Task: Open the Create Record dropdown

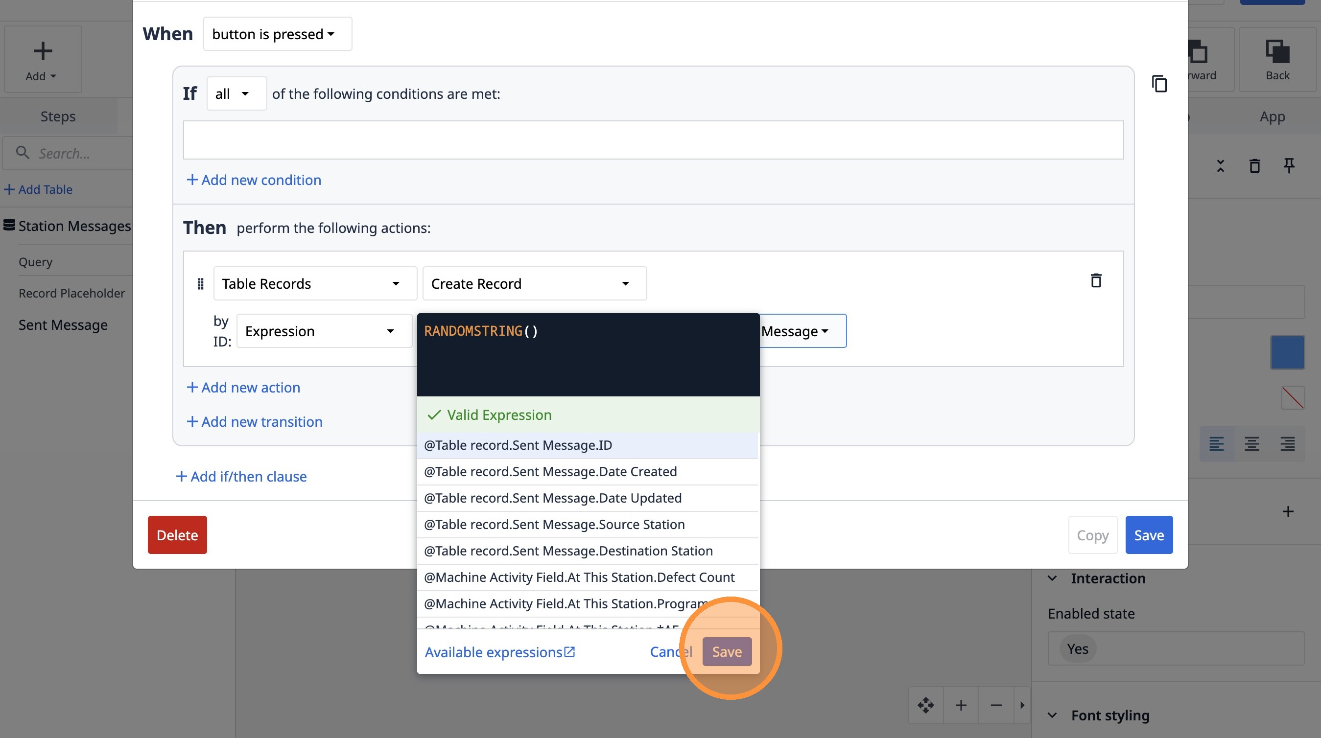Action: (x=534, y=283)
